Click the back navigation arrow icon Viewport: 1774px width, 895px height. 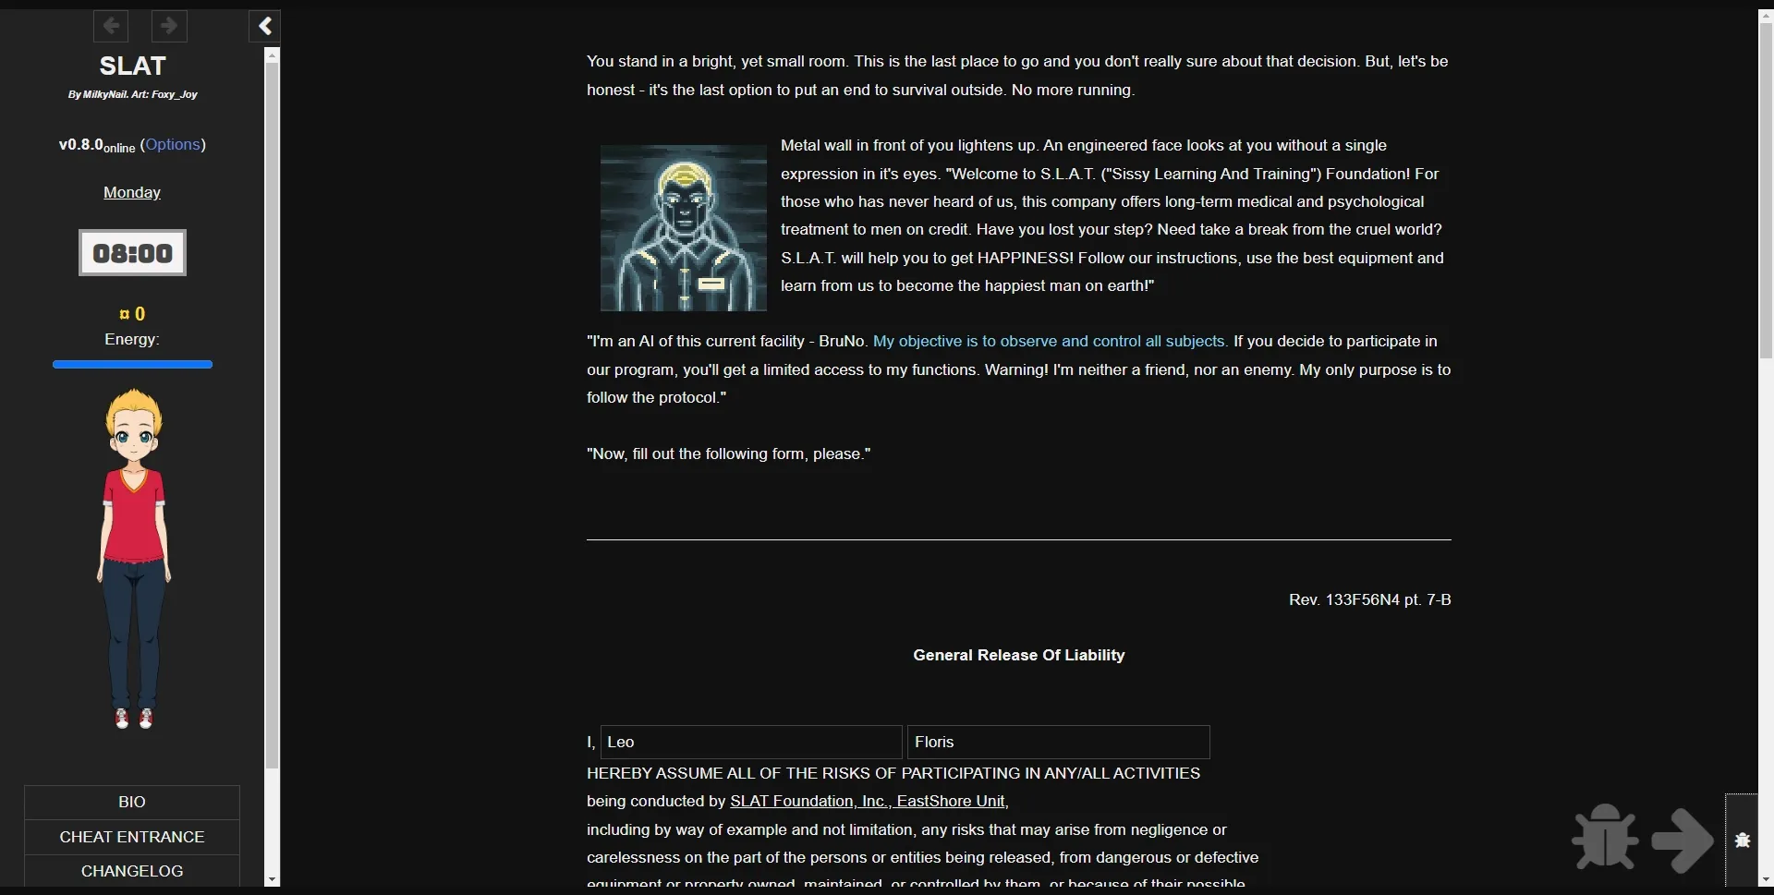pos(111,26)
